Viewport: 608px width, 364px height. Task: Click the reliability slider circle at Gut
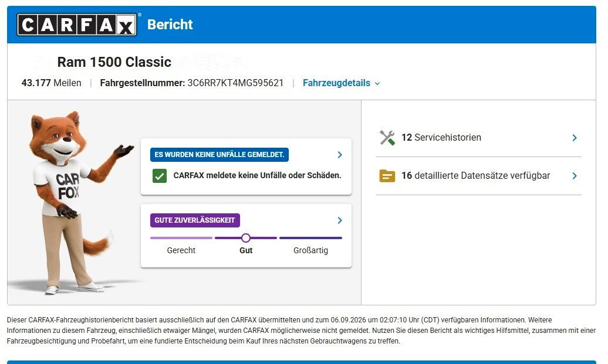(245, 238)
